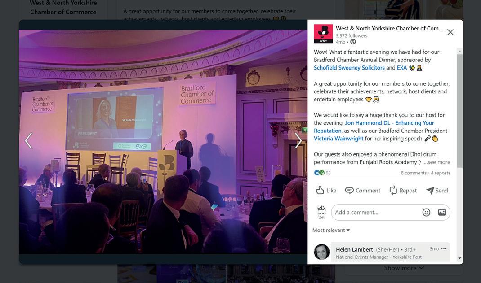The width and height of the screenshot is (481, 283).
Task: Attach a photo to the comment
Action: 442,212
